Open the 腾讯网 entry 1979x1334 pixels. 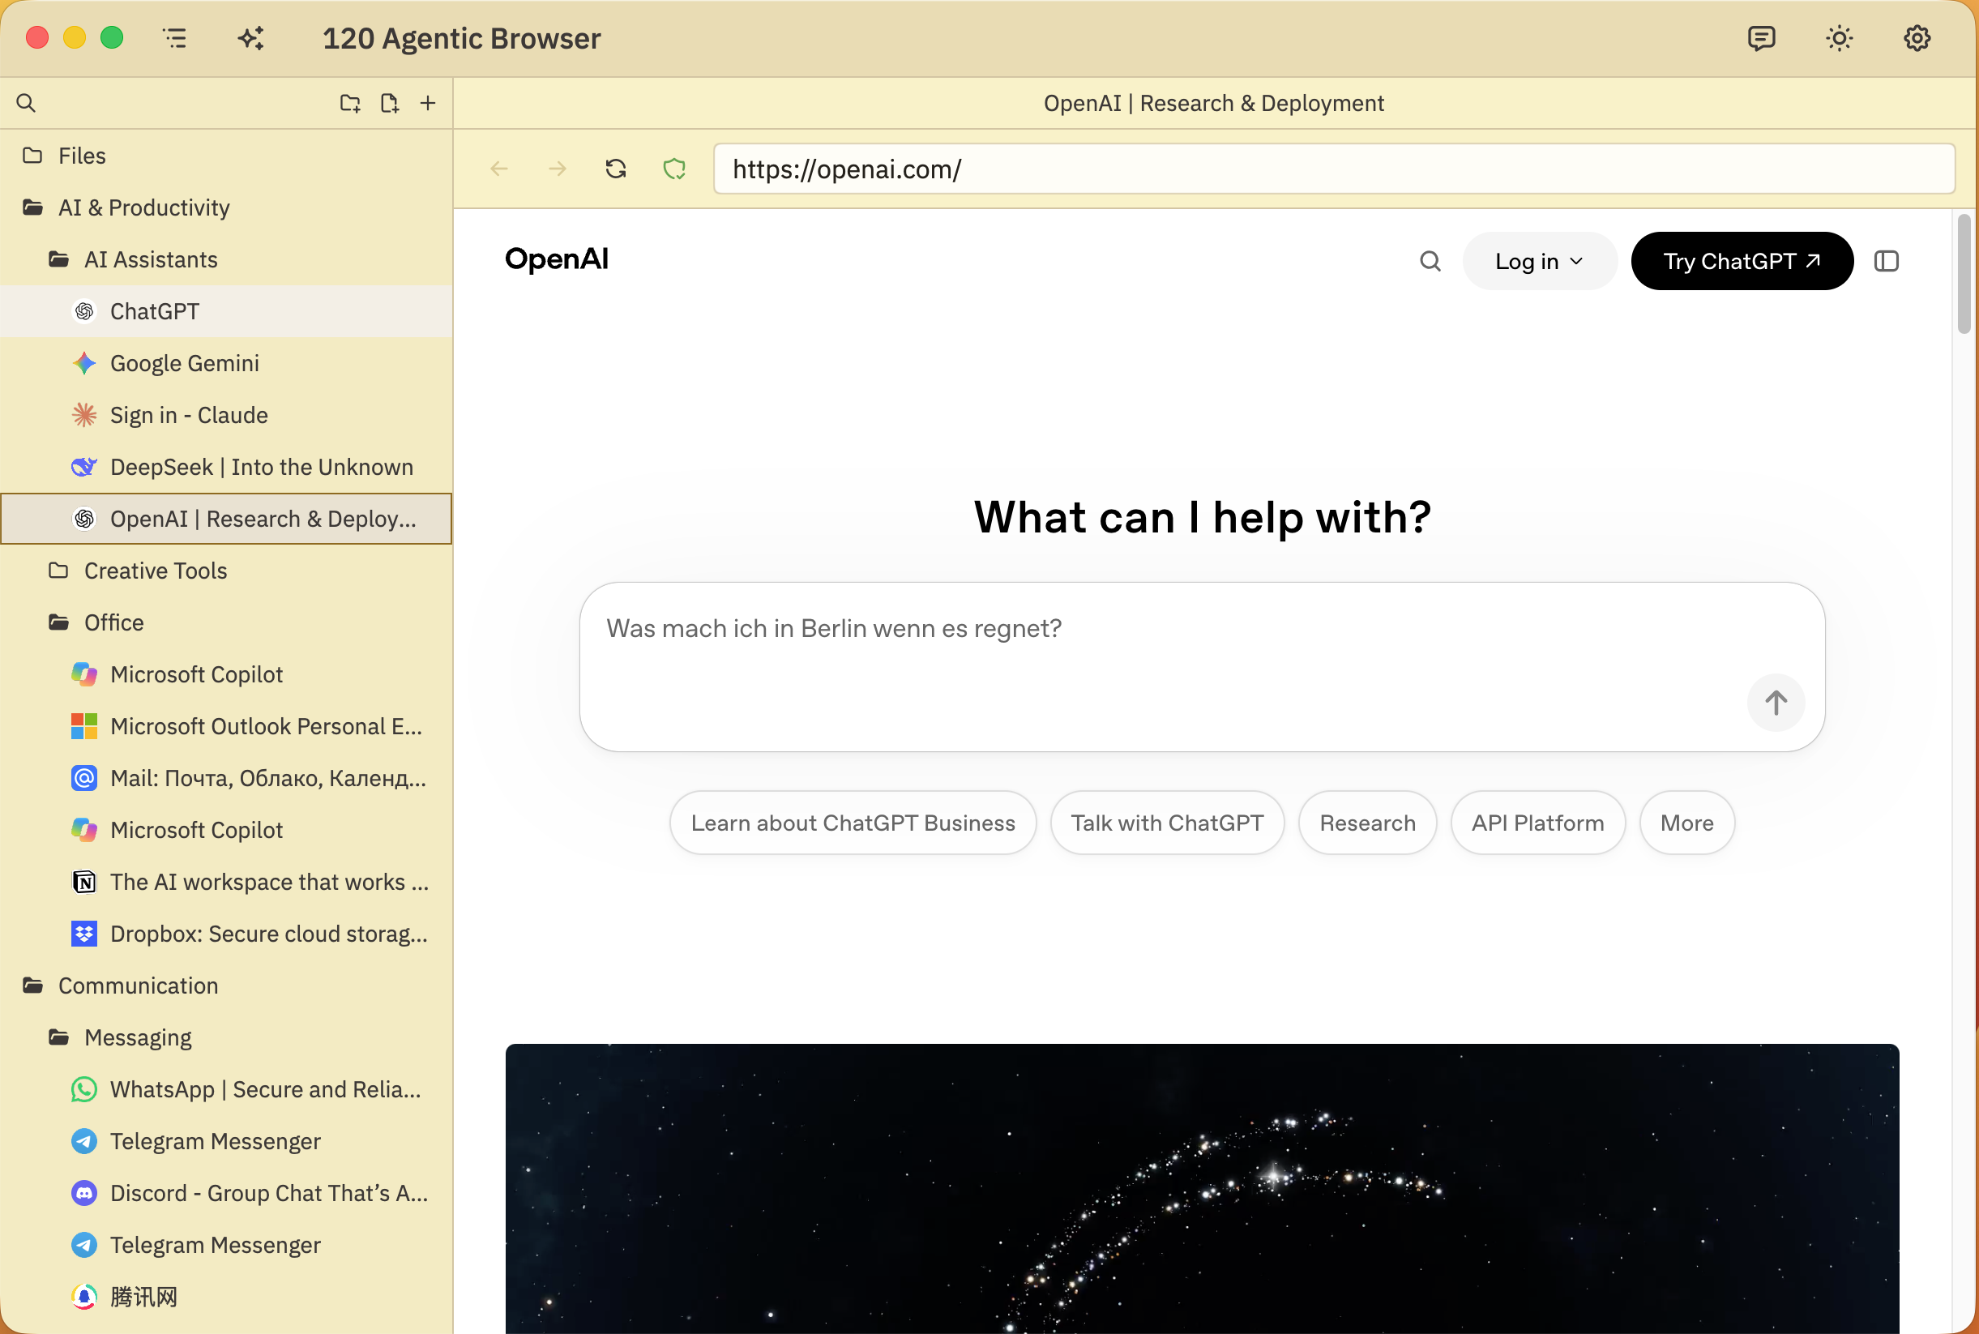click(x=226, y=1297)
